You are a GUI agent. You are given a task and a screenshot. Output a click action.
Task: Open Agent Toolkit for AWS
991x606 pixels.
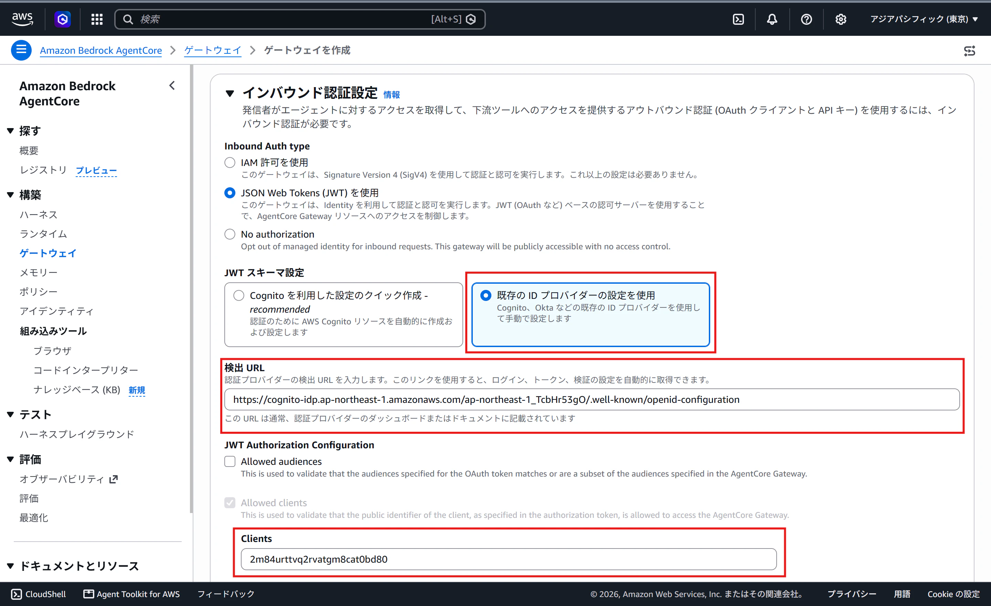(131, 594)
